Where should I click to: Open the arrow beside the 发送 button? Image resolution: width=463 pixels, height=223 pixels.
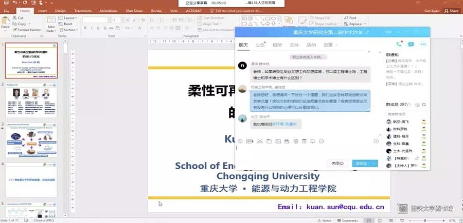click(375, 164)
